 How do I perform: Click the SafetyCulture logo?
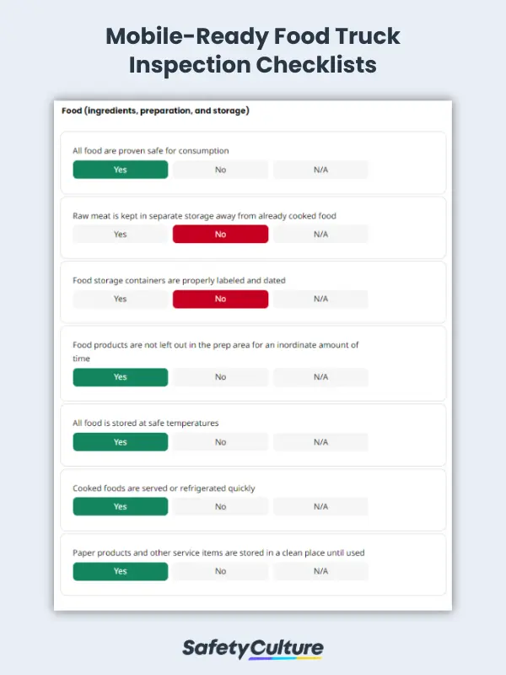(x=253, y=649)
